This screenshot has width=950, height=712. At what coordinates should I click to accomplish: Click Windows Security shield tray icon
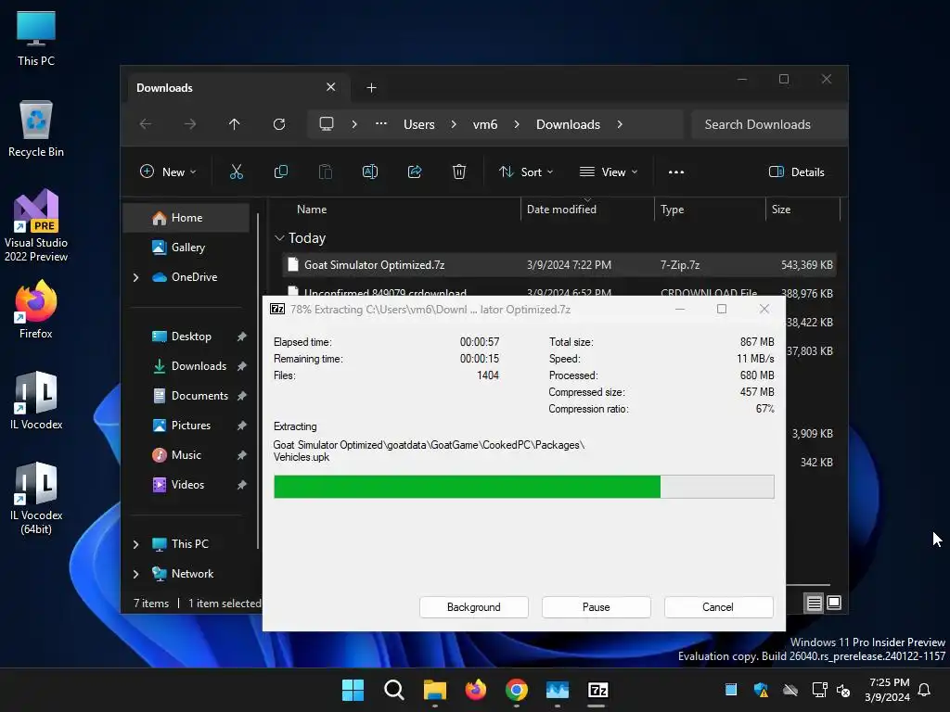pos(761,690)
